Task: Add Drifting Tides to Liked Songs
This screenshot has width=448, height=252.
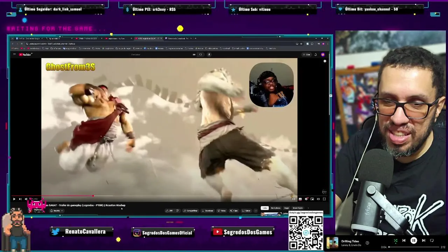Action: (x=367, y=243)
